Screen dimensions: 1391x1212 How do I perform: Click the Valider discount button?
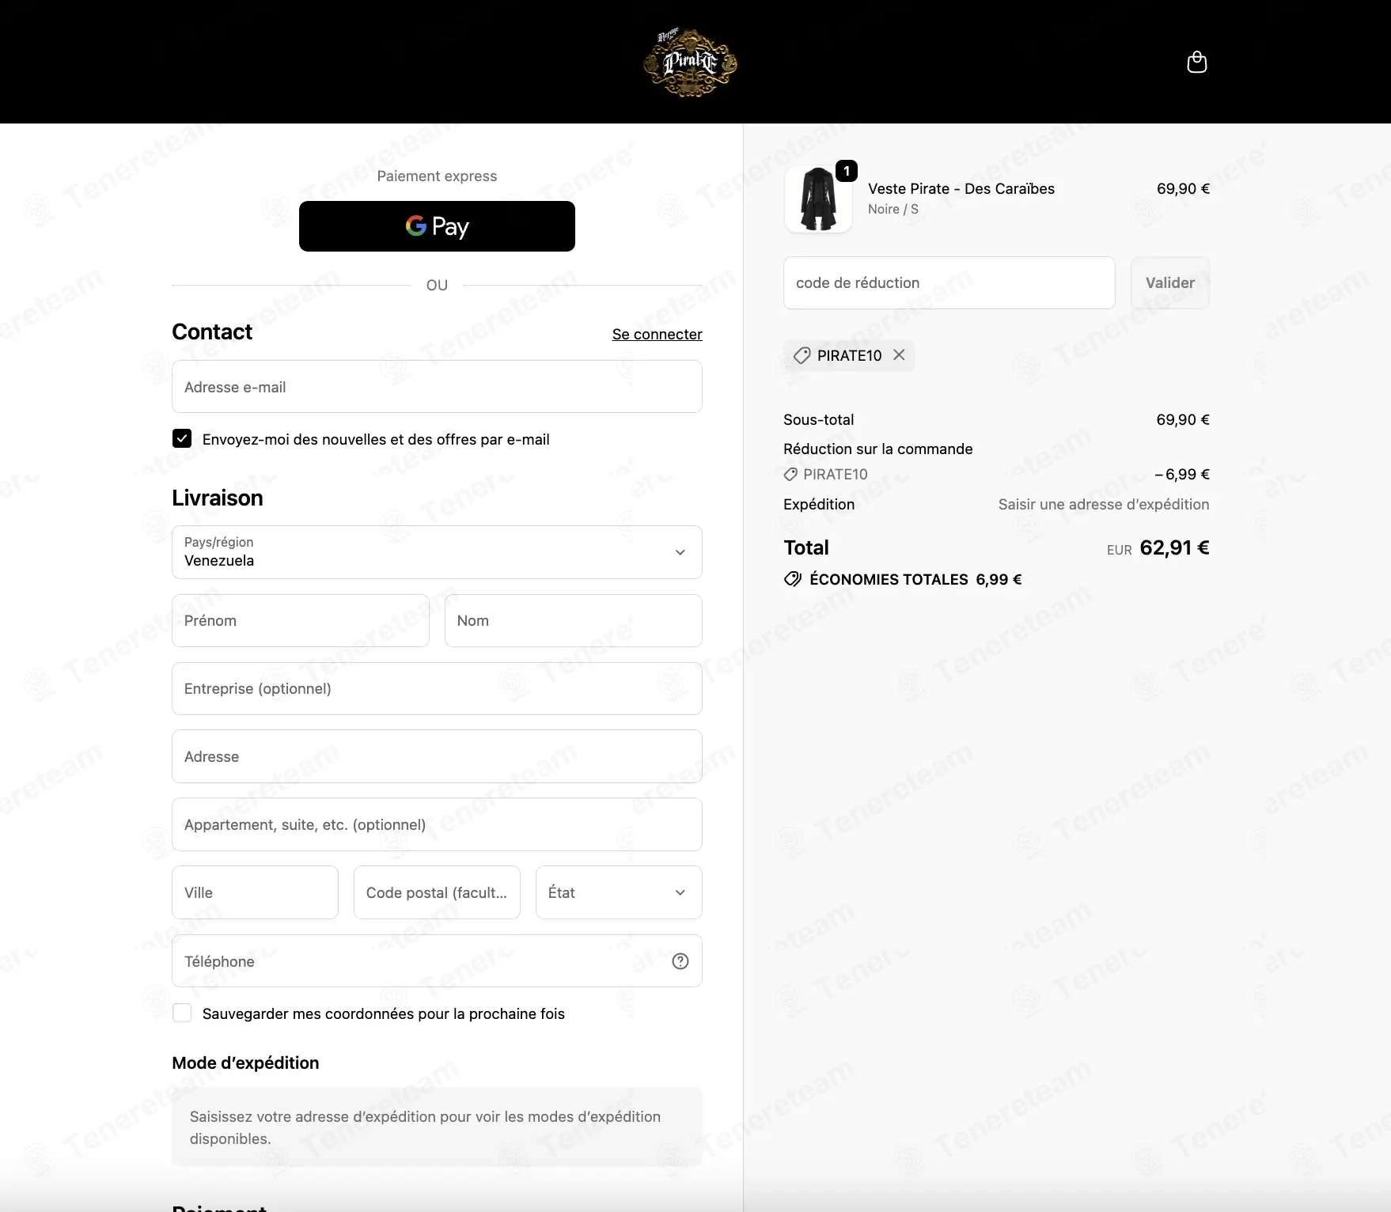coord(1170,282)
